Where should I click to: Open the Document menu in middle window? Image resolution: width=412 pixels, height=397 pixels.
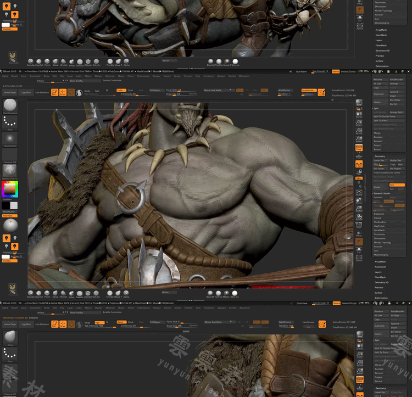pos(35,76)
